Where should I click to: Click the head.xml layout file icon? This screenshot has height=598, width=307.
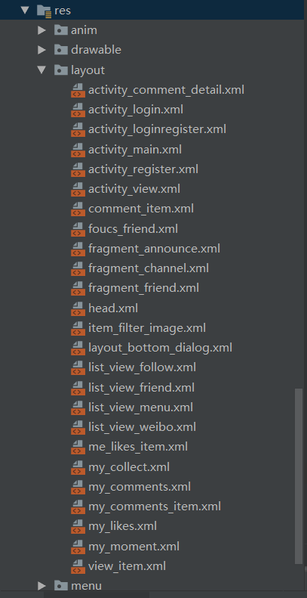point(78,308)
